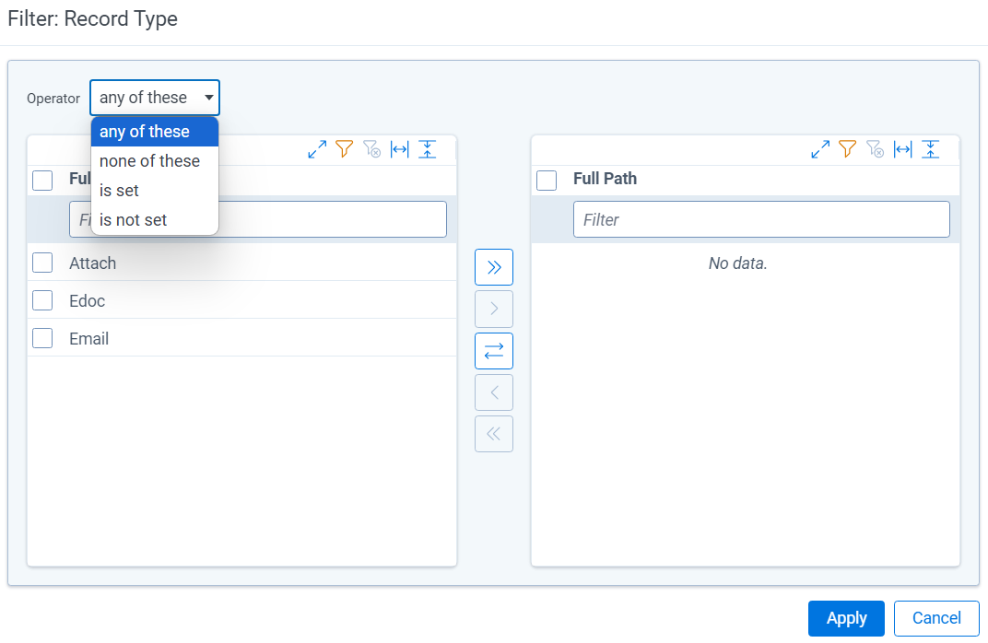This screenshot has width=988, height=643.
Task: Expand the right list panel to full view
Action: (820, 149)
